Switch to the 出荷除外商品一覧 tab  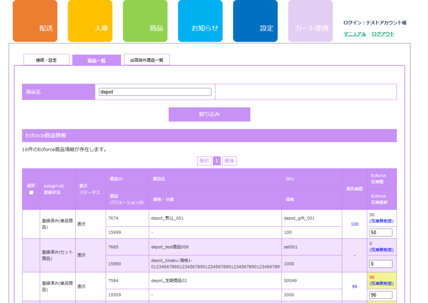tap(147, 60)
